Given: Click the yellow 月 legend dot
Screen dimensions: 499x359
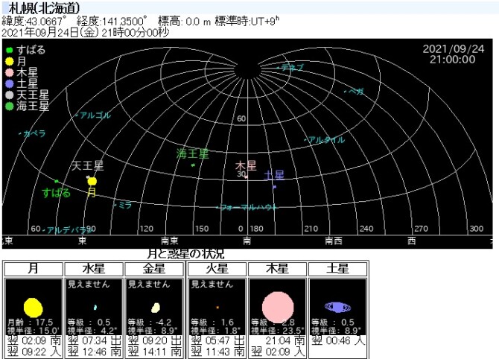Looking at the screenshot, I should [10, 61].
